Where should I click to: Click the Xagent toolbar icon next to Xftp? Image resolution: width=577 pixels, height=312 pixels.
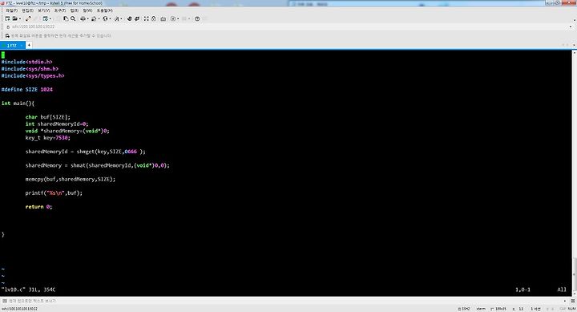tap(136, 18)
